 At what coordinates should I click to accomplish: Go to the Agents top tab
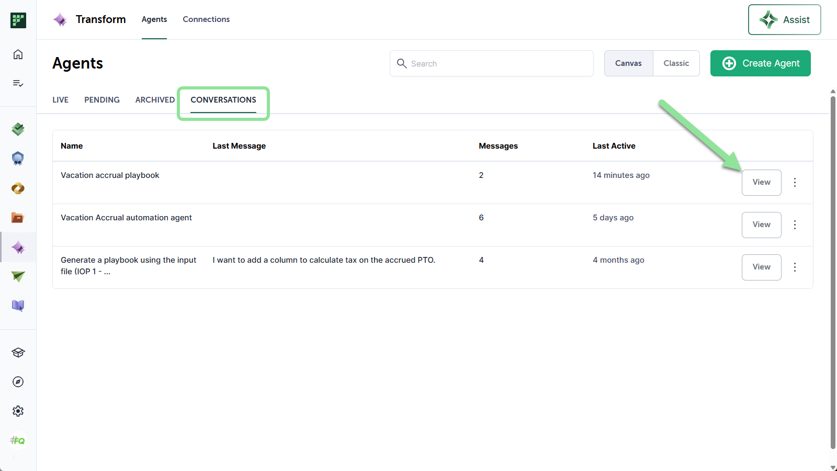click(x=154, y=19)
